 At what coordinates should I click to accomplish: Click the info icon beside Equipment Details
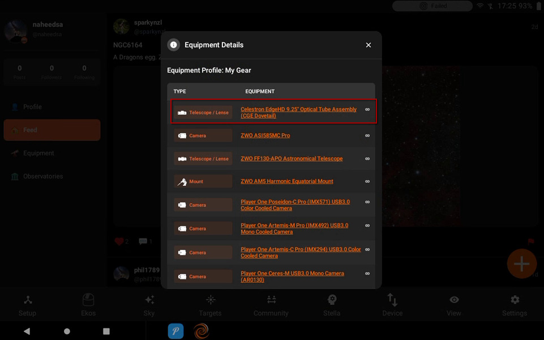pyautogui.click(x=173, y=45)
